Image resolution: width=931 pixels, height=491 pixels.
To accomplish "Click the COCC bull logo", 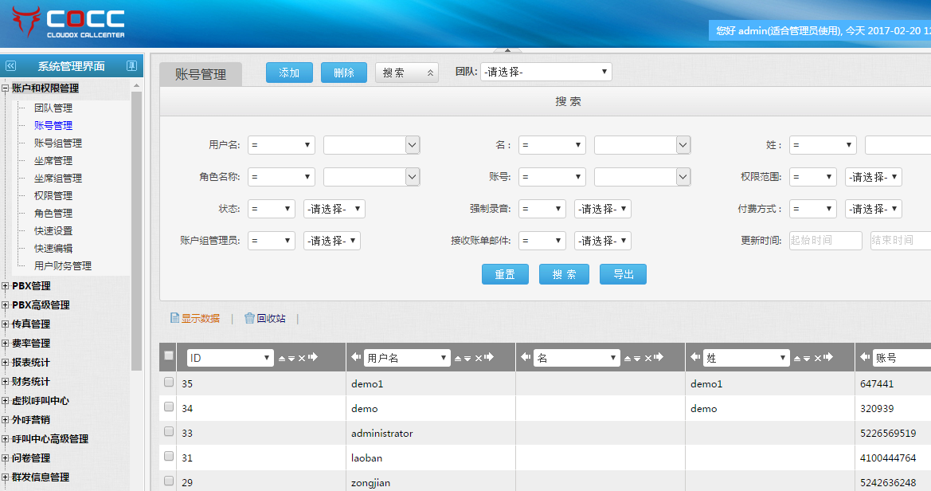I will click(x=26, y=22).
